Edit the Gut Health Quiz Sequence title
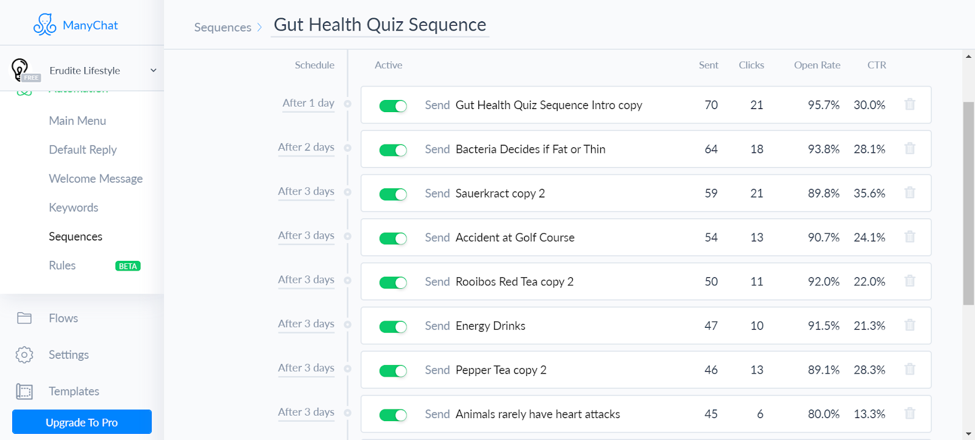The width and height of the screenshot is (975, 440). (380, 25)
